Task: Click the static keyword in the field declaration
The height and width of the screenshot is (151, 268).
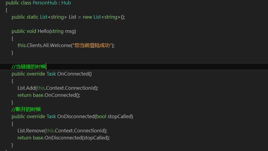Action: [32, 17]
